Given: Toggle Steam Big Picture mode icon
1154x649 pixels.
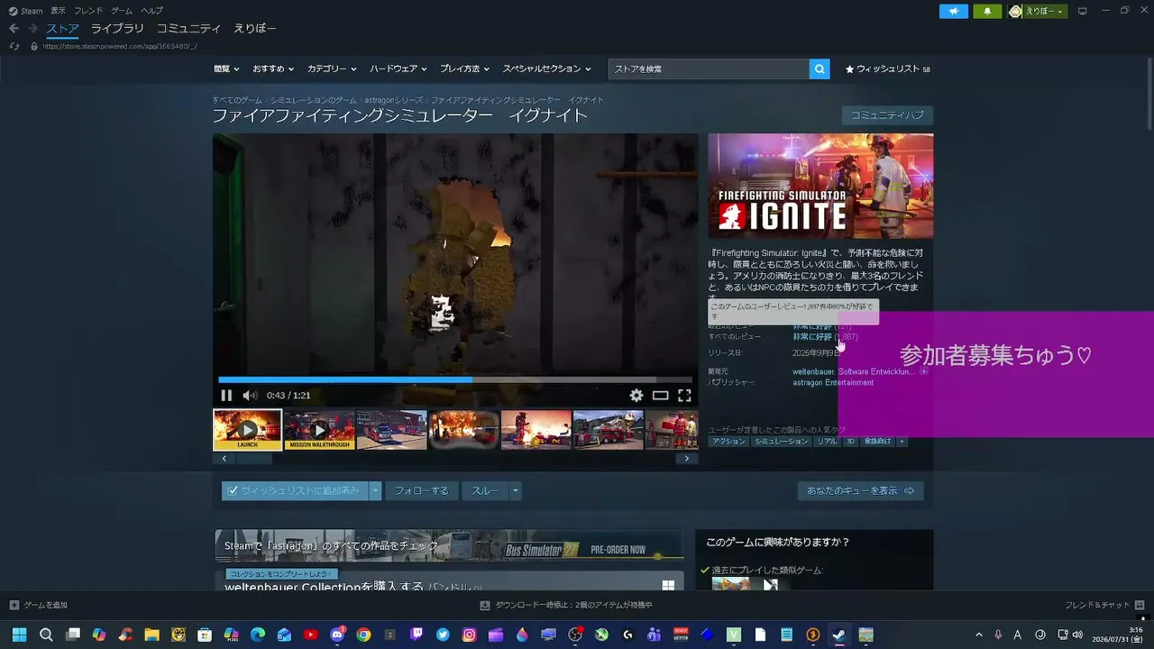Looking at the screenshot, I should [x=1083, y=11].
